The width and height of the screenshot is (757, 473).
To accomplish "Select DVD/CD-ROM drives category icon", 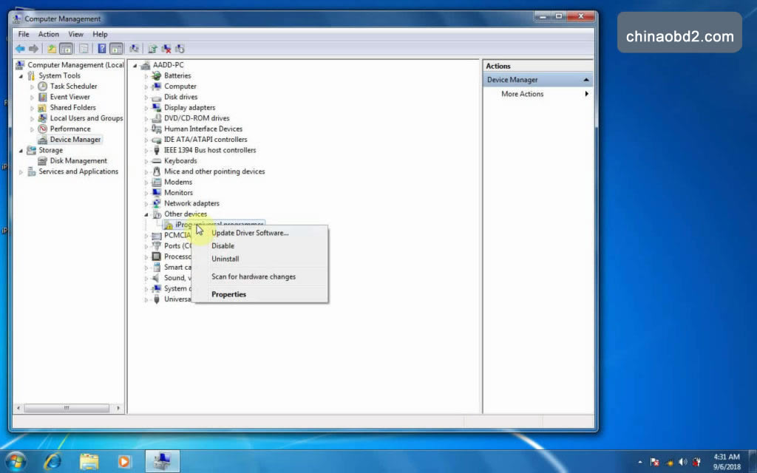I will point(157,118).
